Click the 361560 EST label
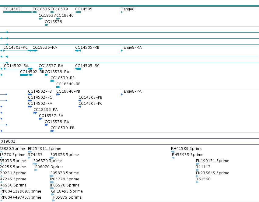Viewport: 259px width, 202px height. [x=203, y=179]
